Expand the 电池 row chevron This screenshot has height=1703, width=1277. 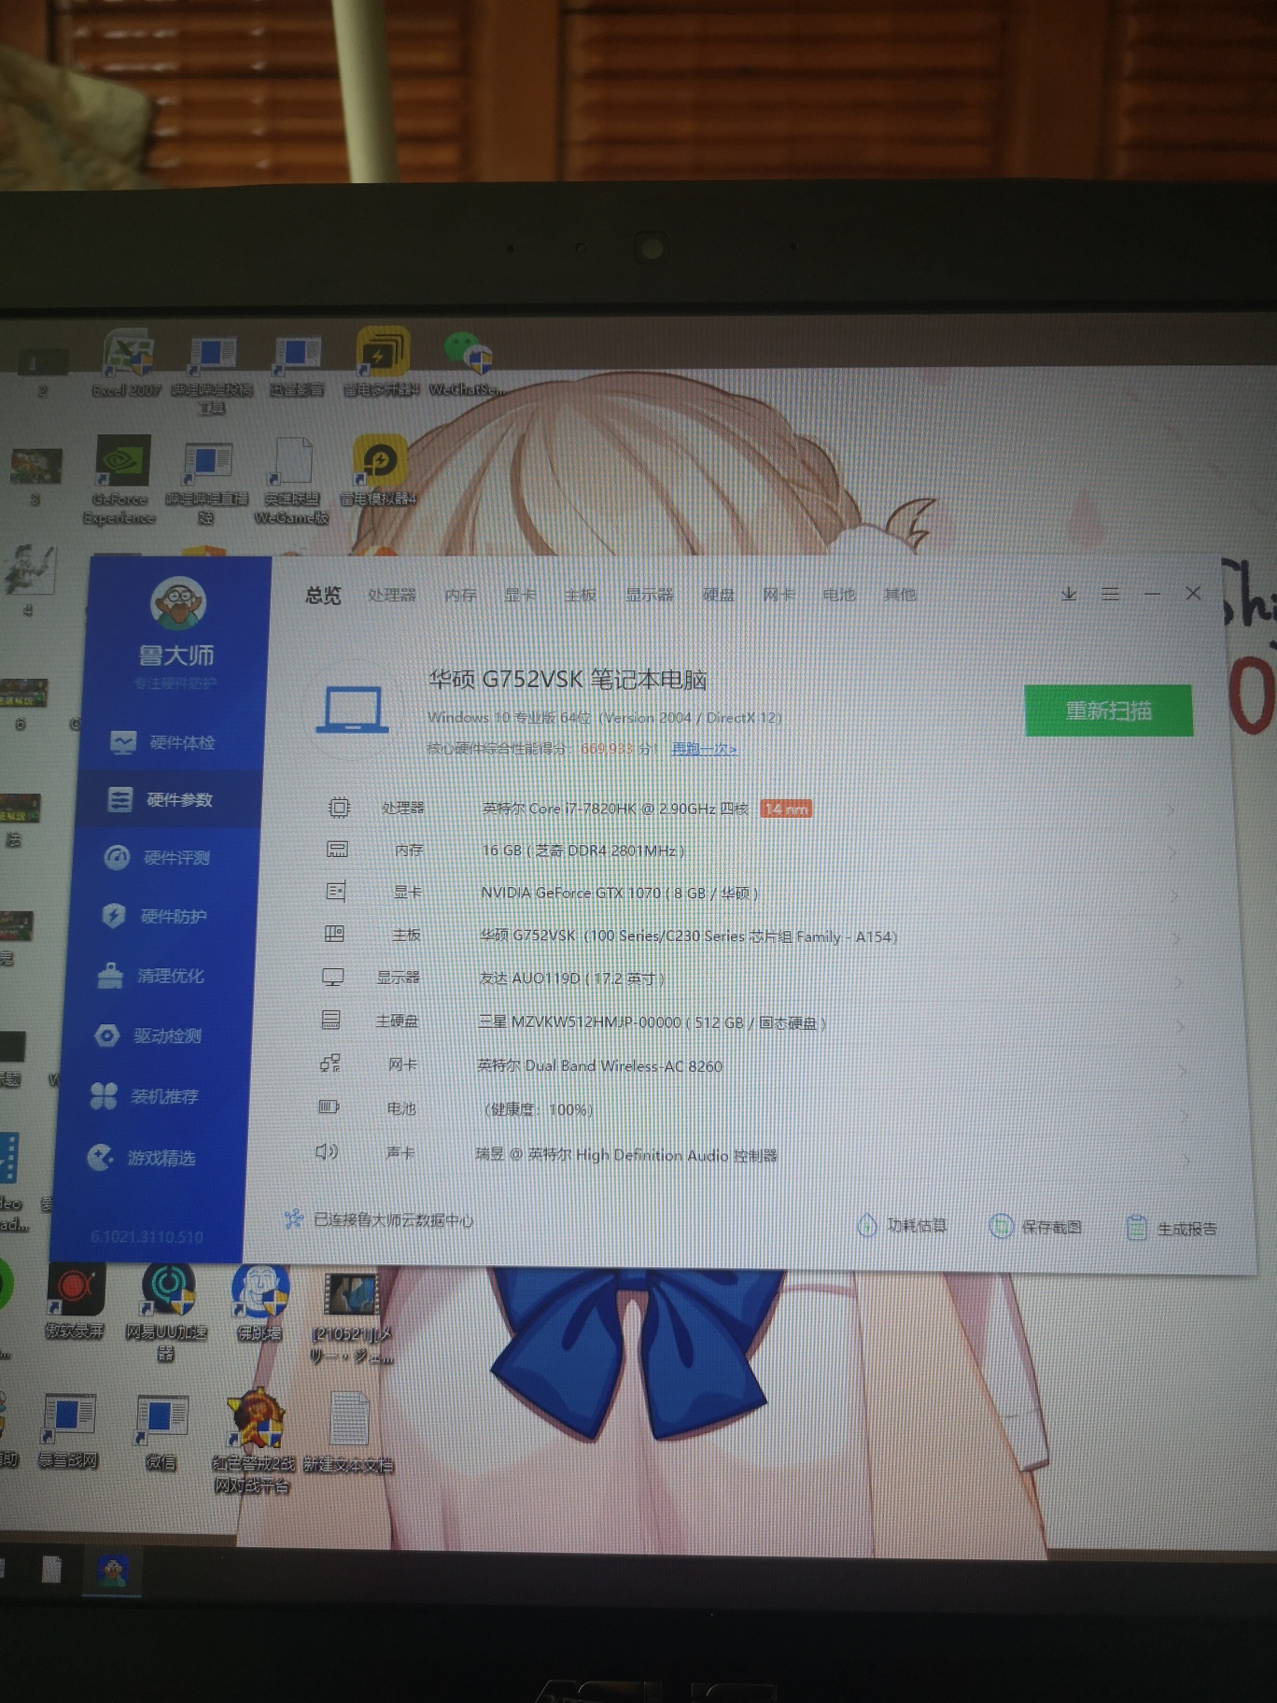coord(1186,1116)
